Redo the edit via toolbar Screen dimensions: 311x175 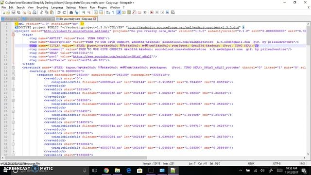coord(64,13)
